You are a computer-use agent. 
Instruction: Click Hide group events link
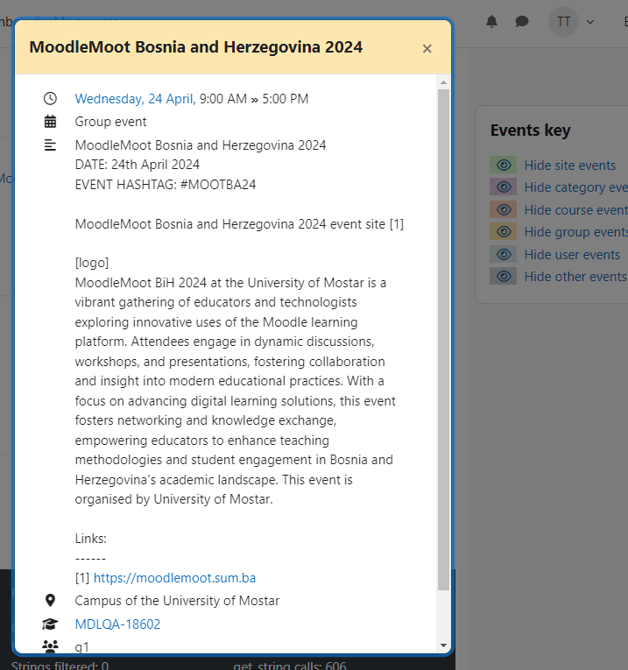click(x=575, y=232)
